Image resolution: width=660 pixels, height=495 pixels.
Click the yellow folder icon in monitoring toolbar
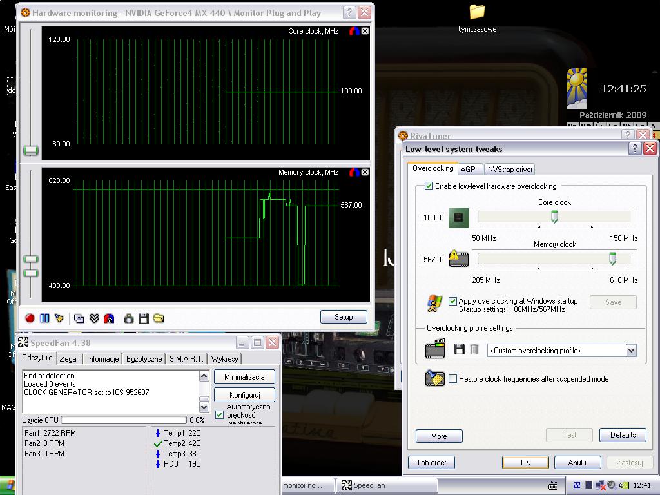click(159, 318)
